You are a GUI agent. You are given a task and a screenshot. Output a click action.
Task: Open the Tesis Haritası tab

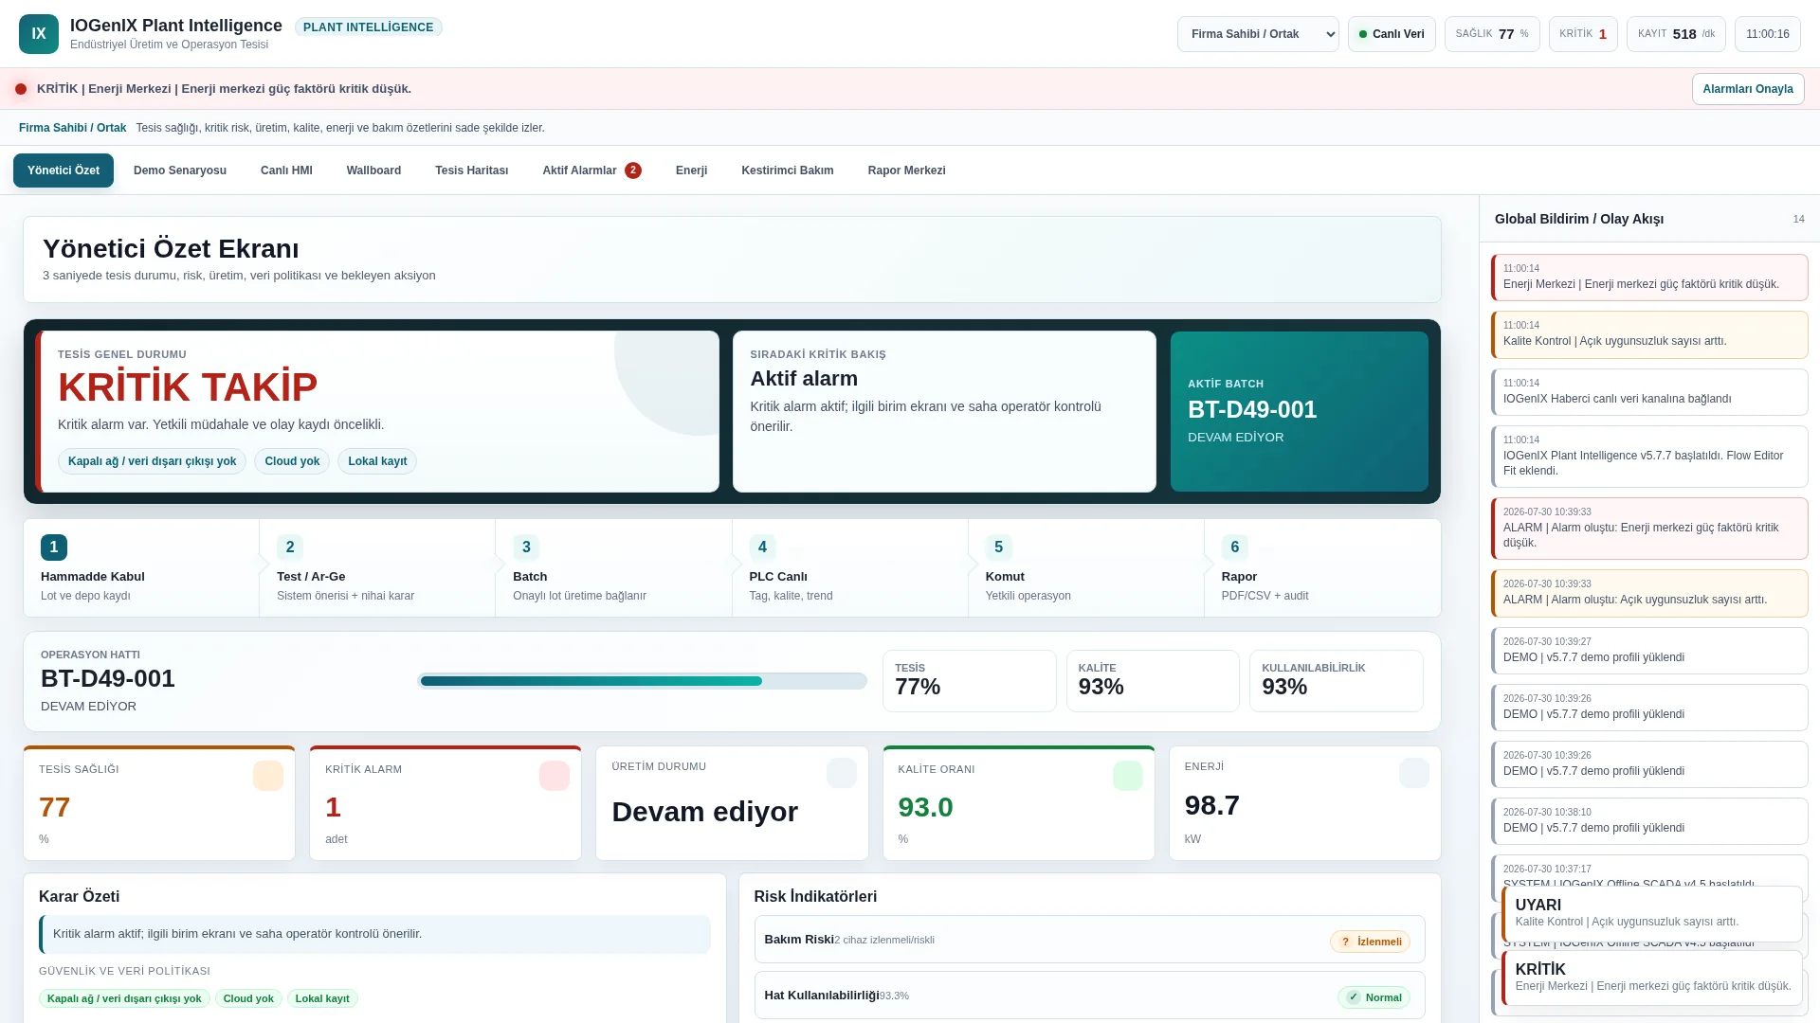(471, 170)
